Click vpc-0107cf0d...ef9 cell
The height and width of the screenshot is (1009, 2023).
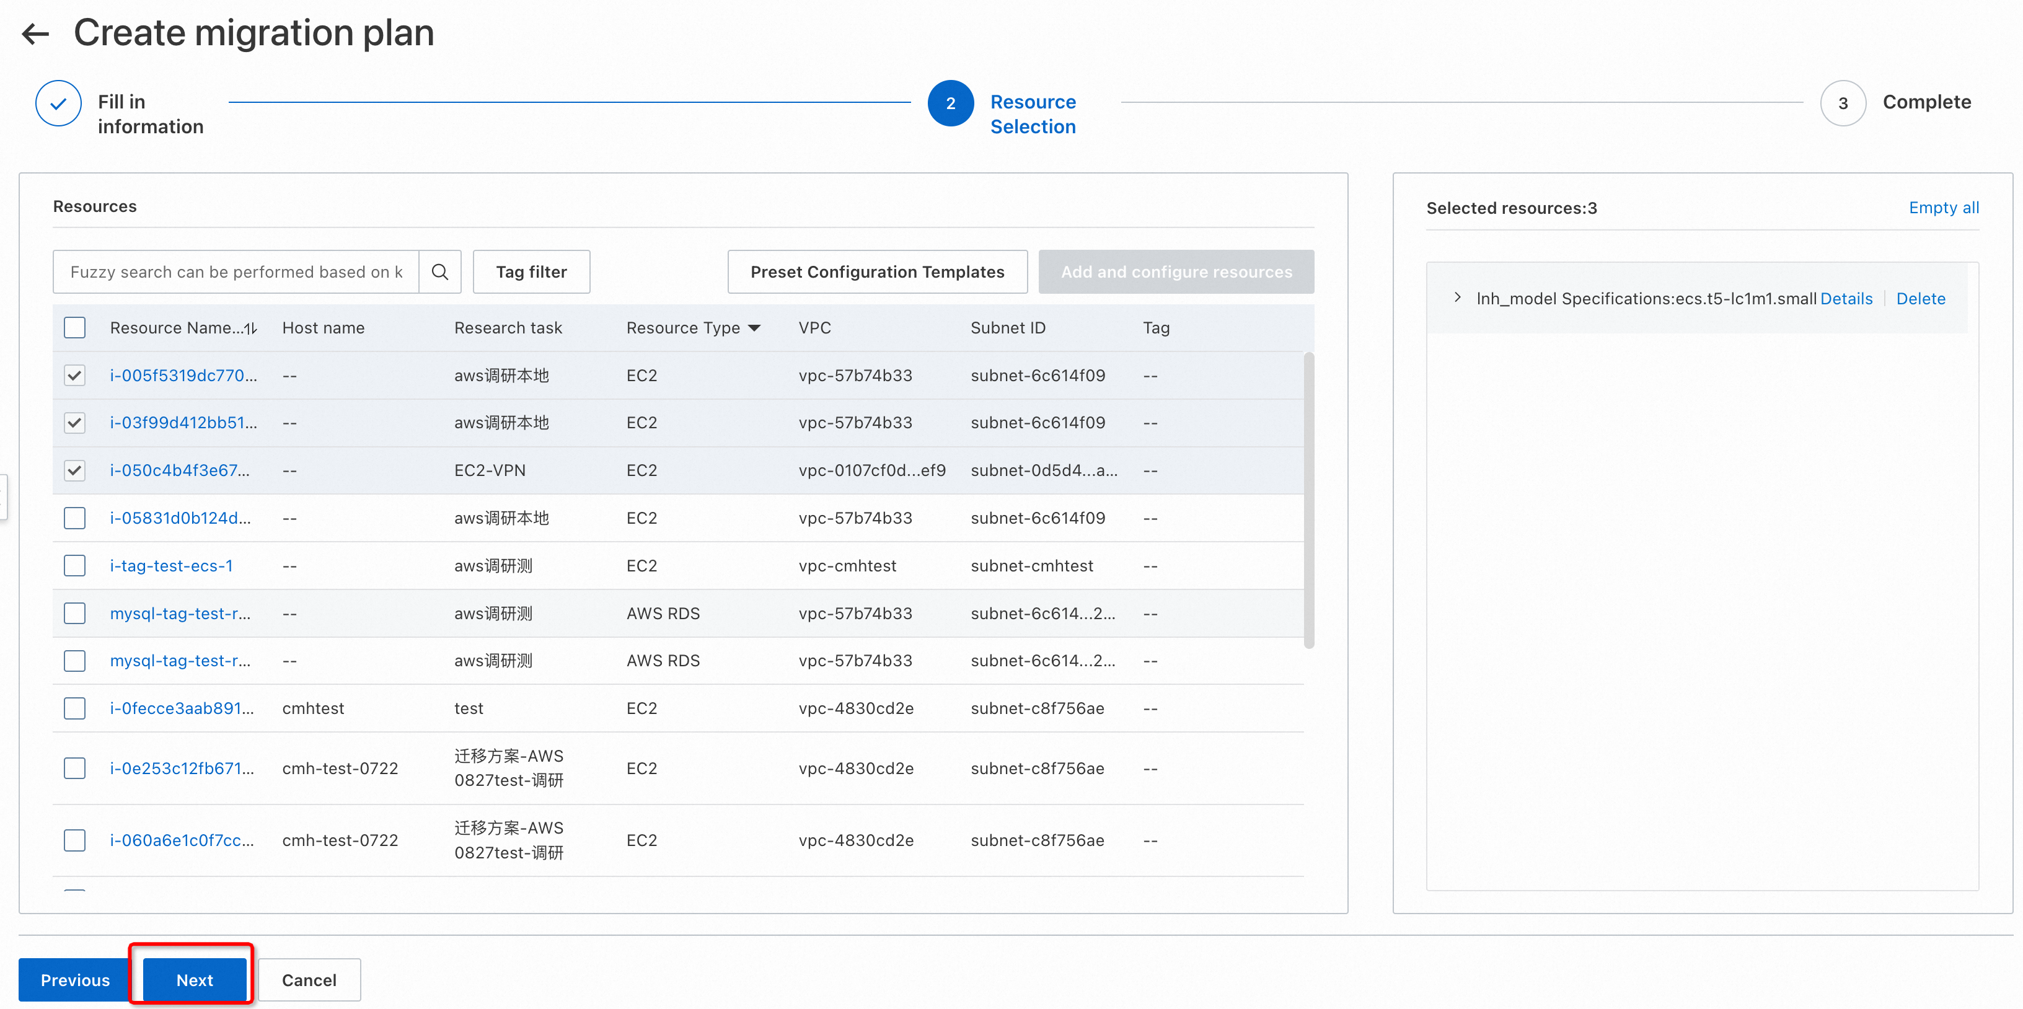click(873, 470)
